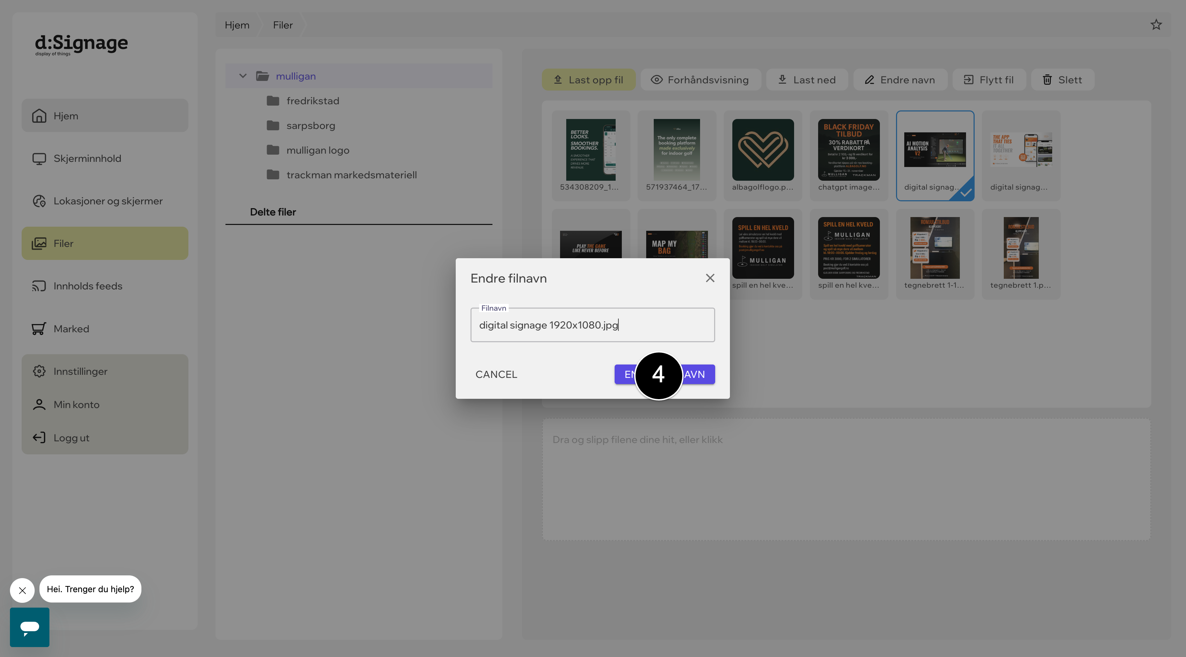This screenshot has width=1186, height=657.
Task: Click the Flytt fil button
Action: coord(989,80)
